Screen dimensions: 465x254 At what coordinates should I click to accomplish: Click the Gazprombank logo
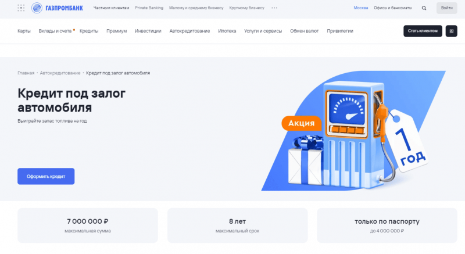click(x=58, y=8)
